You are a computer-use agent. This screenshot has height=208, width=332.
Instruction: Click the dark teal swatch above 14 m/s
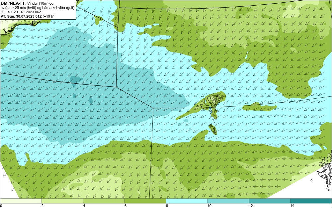click(x=311, y=201)
